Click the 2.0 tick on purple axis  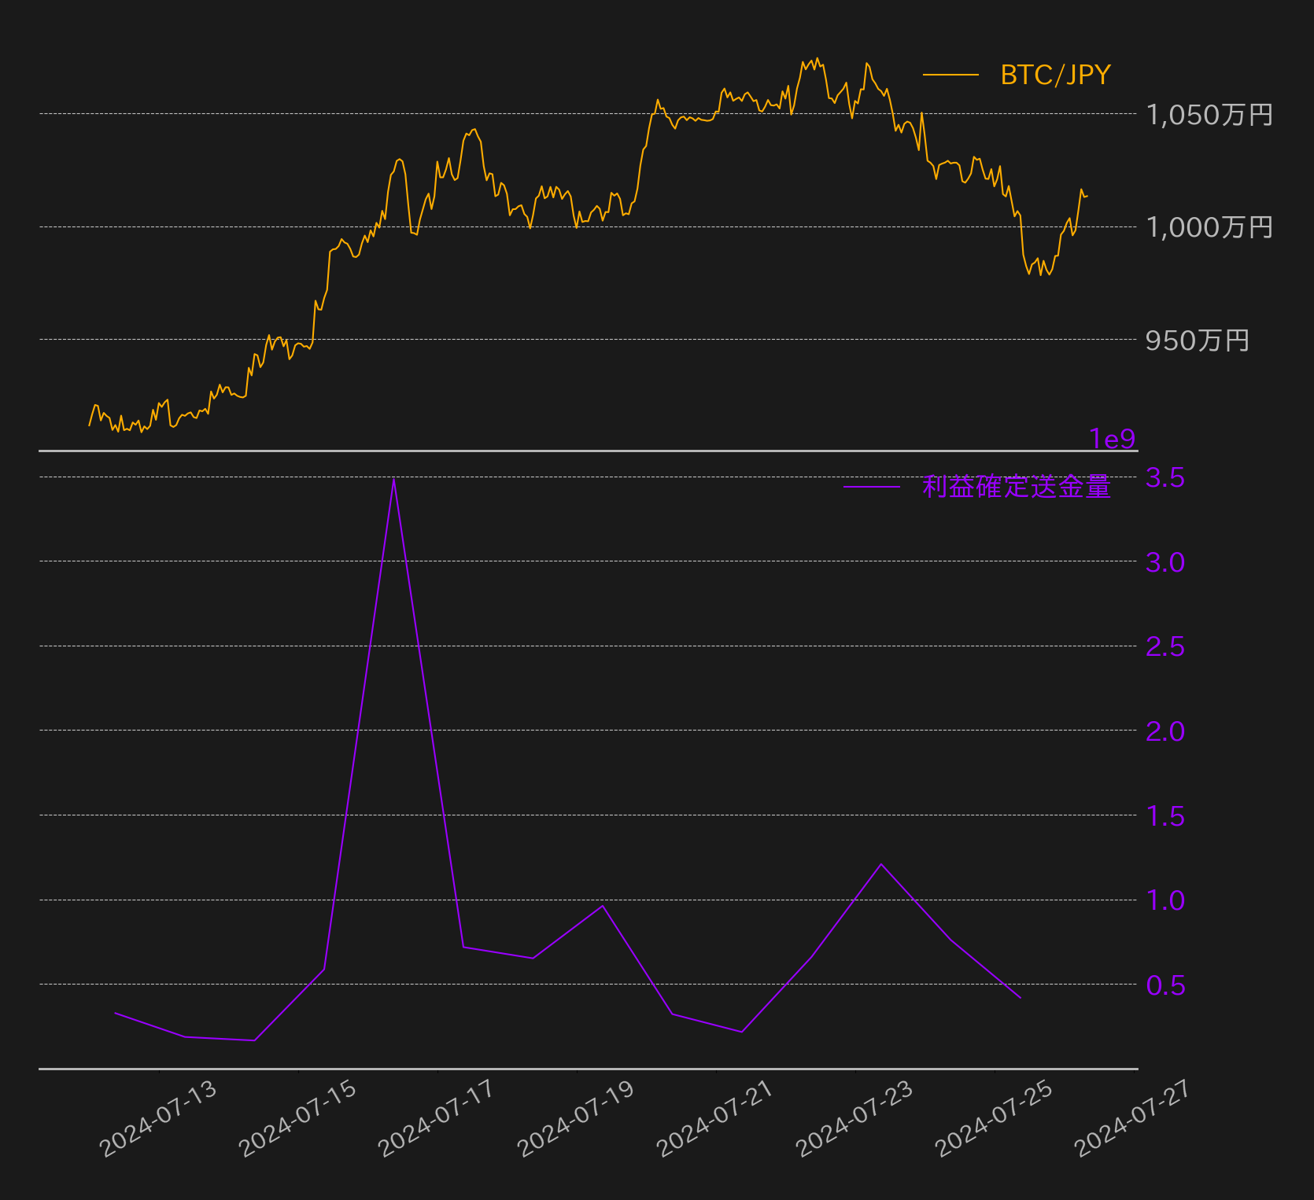[1165, 731]
